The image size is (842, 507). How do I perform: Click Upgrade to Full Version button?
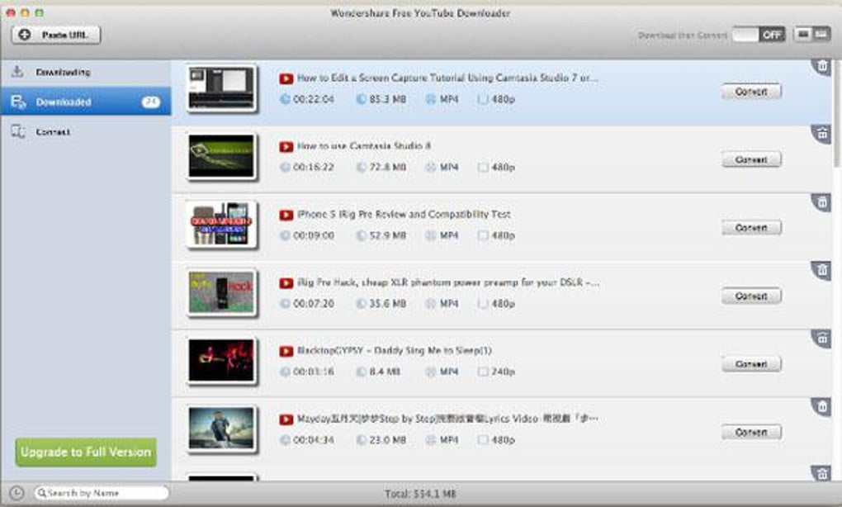click(86, 453)
